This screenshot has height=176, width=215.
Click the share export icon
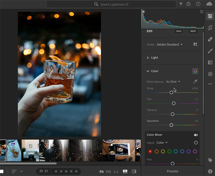point(188,4)
